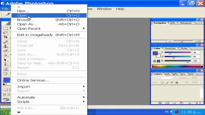Click the Color panel background white swatch
Viewport: 205px width, 115px height.
159,56
